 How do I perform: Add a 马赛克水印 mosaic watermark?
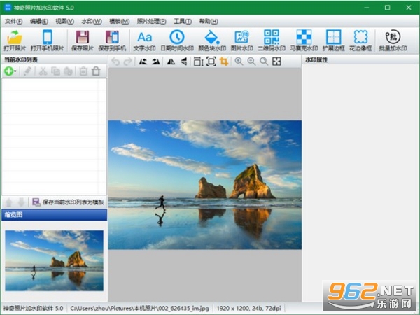pos(304,41)
